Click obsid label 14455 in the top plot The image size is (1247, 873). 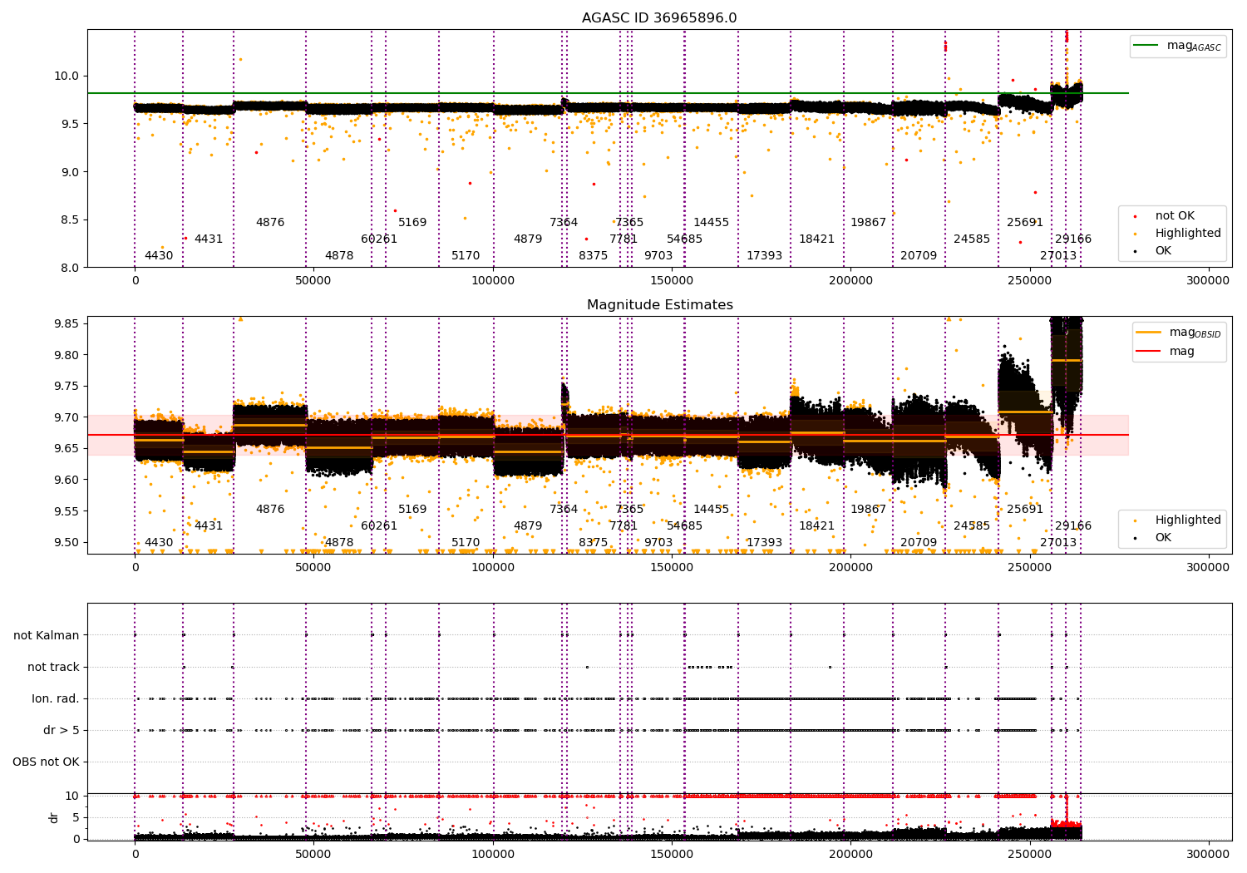point(711,223)
